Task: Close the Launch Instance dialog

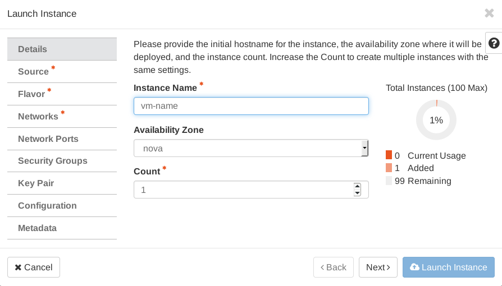Action: point(489,13)
